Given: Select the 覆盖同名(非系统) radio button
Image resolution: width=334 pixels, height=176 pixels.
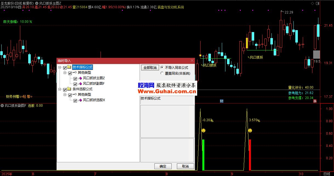Looking at the screenshot, I should [x=162, y=73].
